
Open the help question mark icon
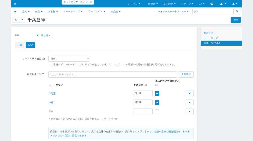(x=212, y=4)
